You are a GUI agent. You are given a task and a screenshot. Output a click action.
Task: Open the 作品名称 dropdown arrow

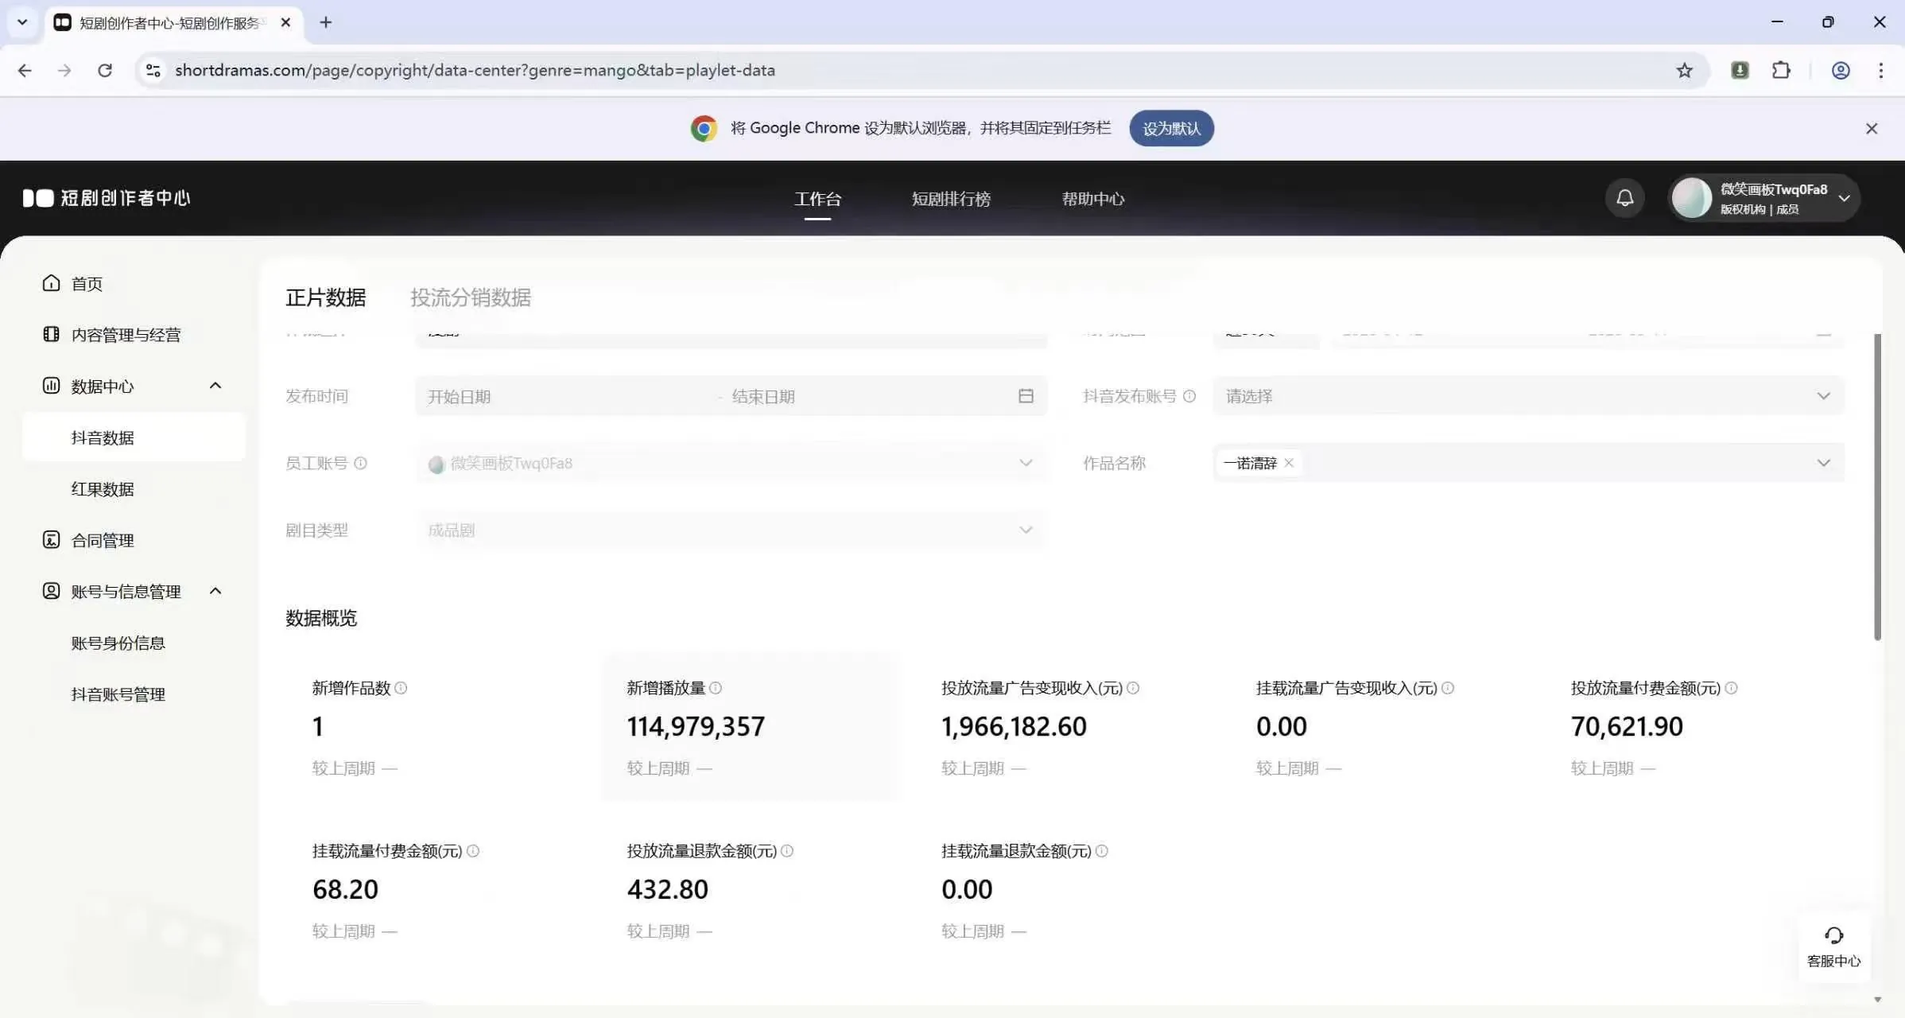coord(1823,463)
